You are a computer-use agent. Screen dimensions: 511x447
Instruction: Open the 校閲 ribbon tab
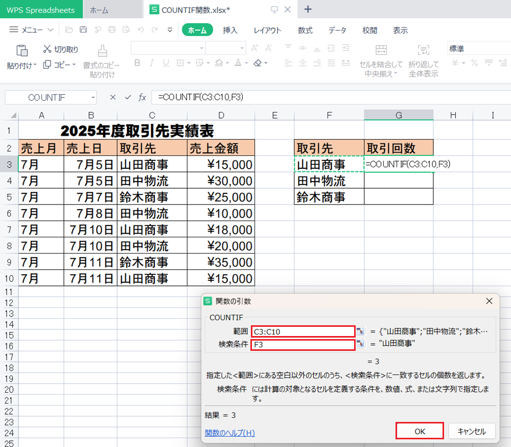(x=369, y=30)
